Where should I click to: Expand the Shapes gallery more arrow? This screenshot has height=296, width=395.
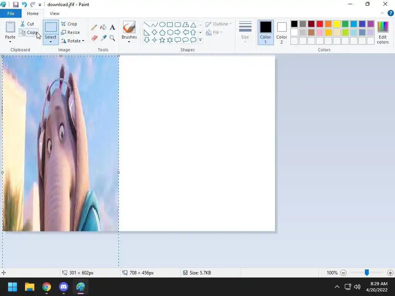pyautogui.click(x=200, y=40)
